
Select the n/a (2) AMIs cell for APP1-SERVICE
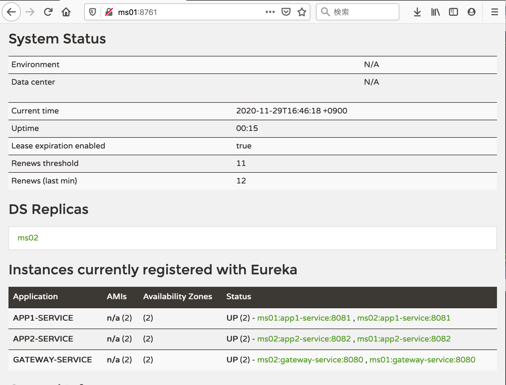pyautogui.click(x=119, y=318)
